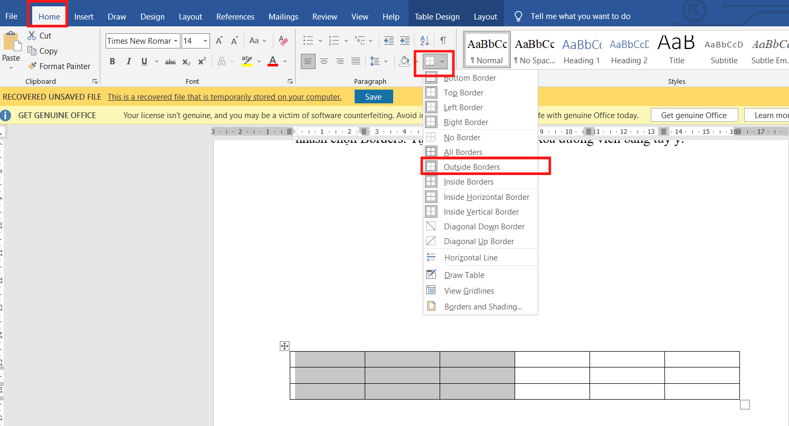Open the File tab
The height and width of the screenshot is (426, 789).
tap(11, 16)
